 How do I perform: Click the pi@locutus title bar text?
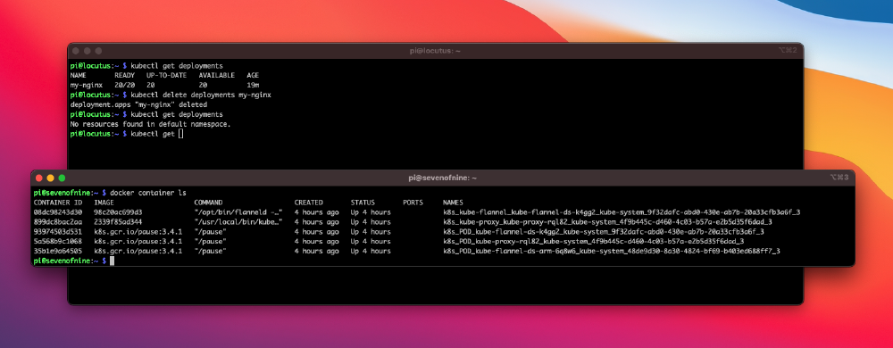click(x=435, y=51)
